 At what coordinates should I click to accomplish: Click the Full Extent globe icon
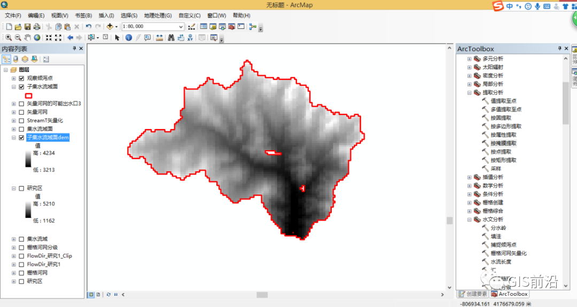tap(37, 37)
